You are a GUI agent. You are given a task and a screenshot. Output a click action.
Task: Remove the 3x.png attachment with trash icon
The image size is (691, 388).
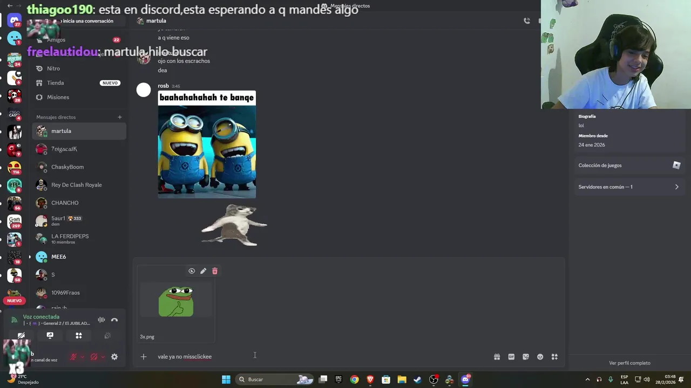215,271
